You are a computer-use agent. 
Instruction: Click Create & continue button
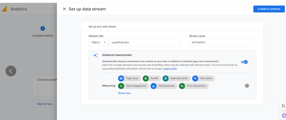[269, 9]
